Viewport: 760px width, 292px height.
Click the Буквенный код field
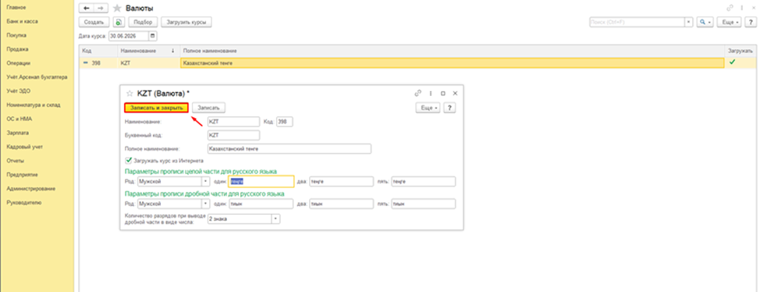coord(233,135)
